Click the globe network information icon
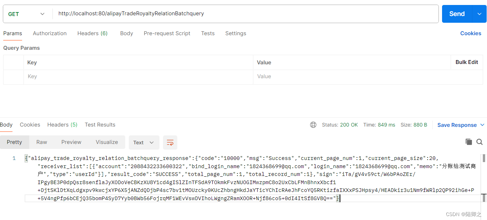 click(x=313, y=125)
